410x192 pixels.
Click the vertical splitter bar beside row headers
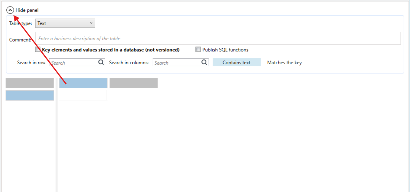pos(57,134)
